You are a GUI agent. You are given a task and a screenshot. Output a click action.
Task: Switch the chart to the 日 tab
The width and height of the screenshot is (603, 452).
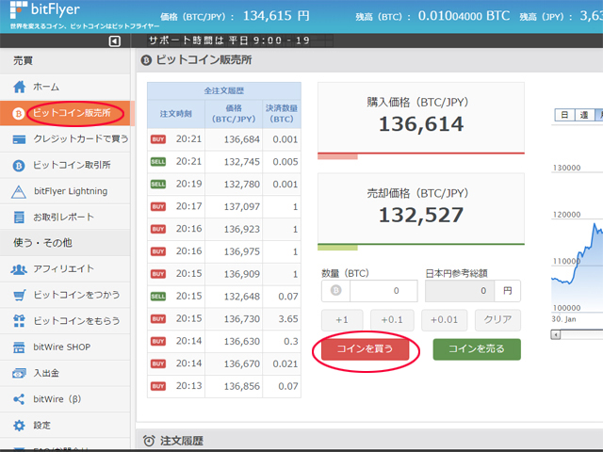(x=564, y=115)
